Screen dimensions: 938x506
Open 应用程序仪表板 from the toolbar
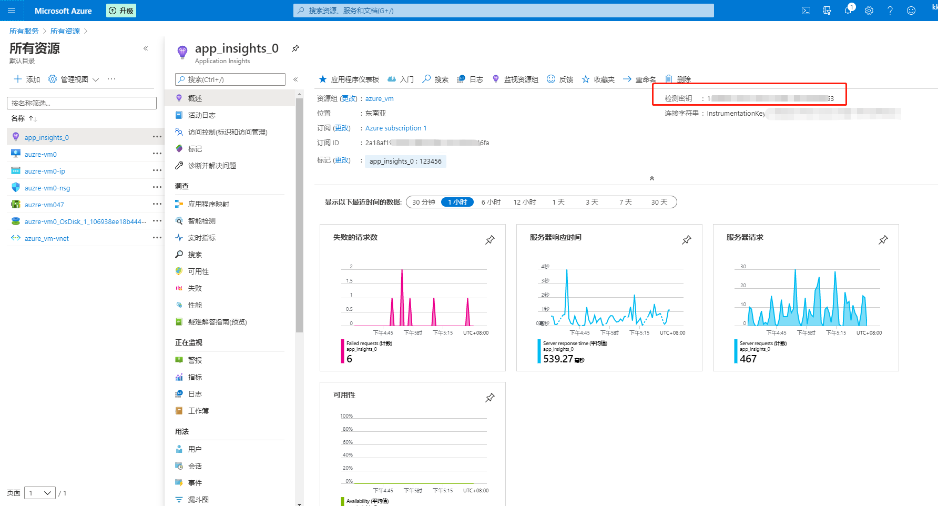pyautogui.click(x=349, y=79)
